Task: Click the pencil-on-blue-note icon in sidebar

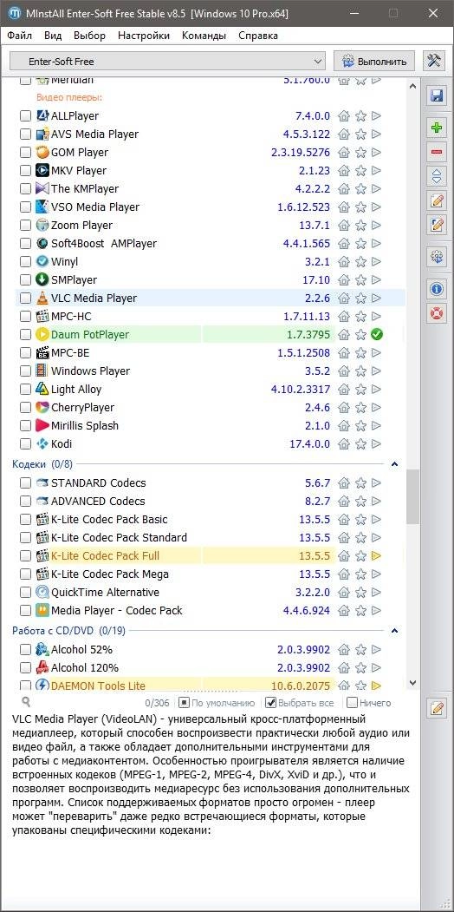Action: pos(437,224)
